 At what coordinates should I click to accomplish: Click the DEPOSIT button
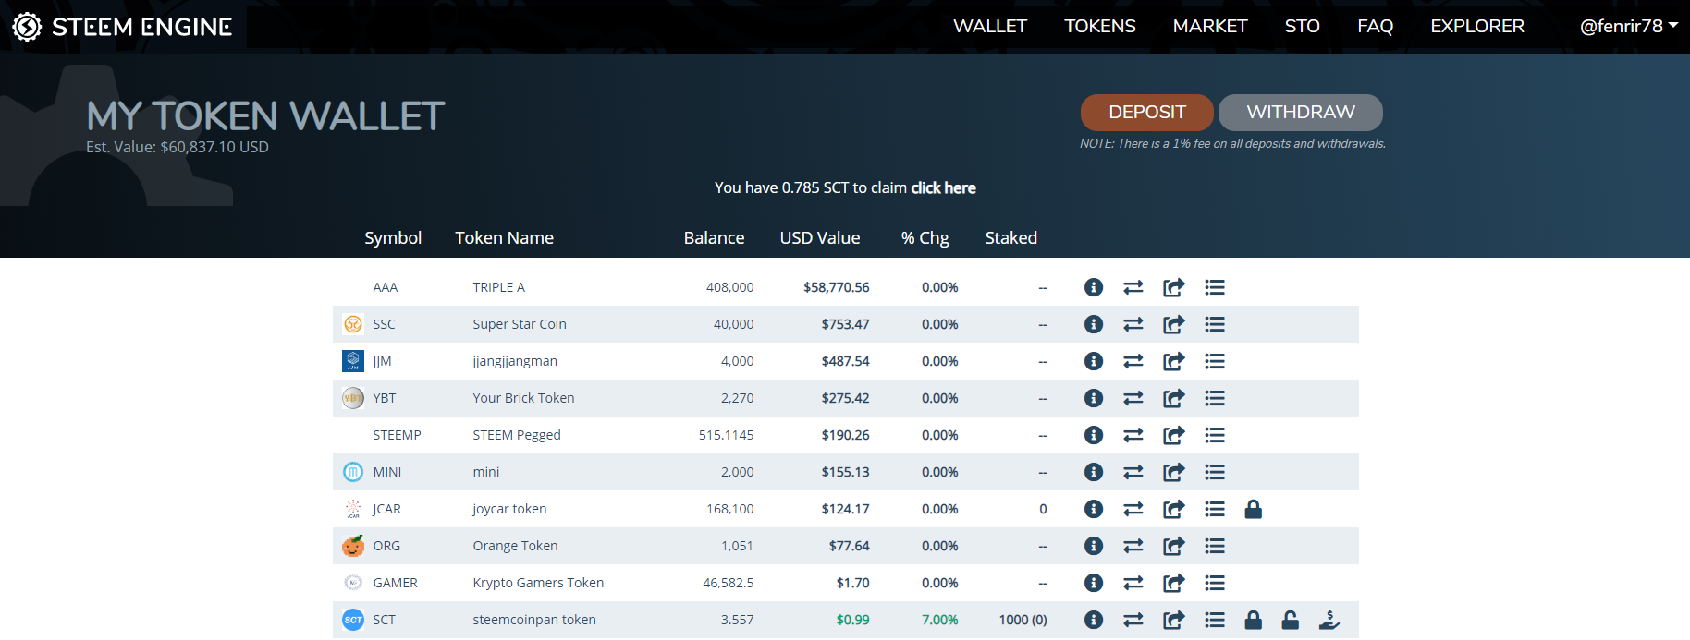click(x=1147, y=113)
